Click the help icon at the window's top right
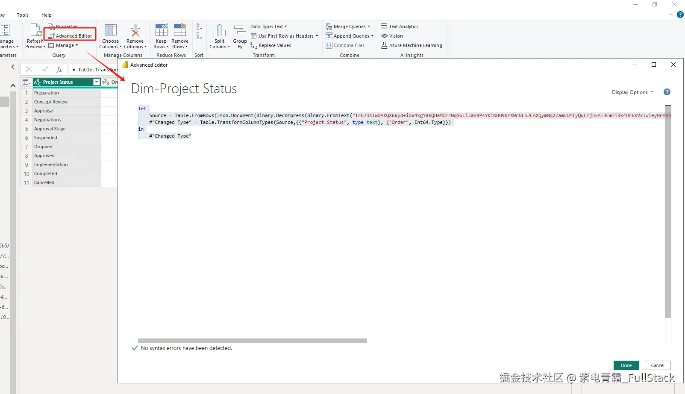Viewport: 685px width, 394px height. [x=680, y=15]
